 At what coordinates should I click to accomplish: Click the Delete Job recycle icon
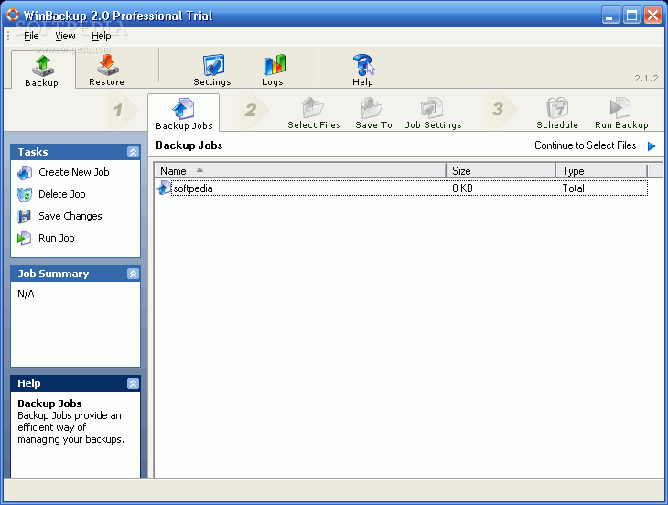coord(25,195)
